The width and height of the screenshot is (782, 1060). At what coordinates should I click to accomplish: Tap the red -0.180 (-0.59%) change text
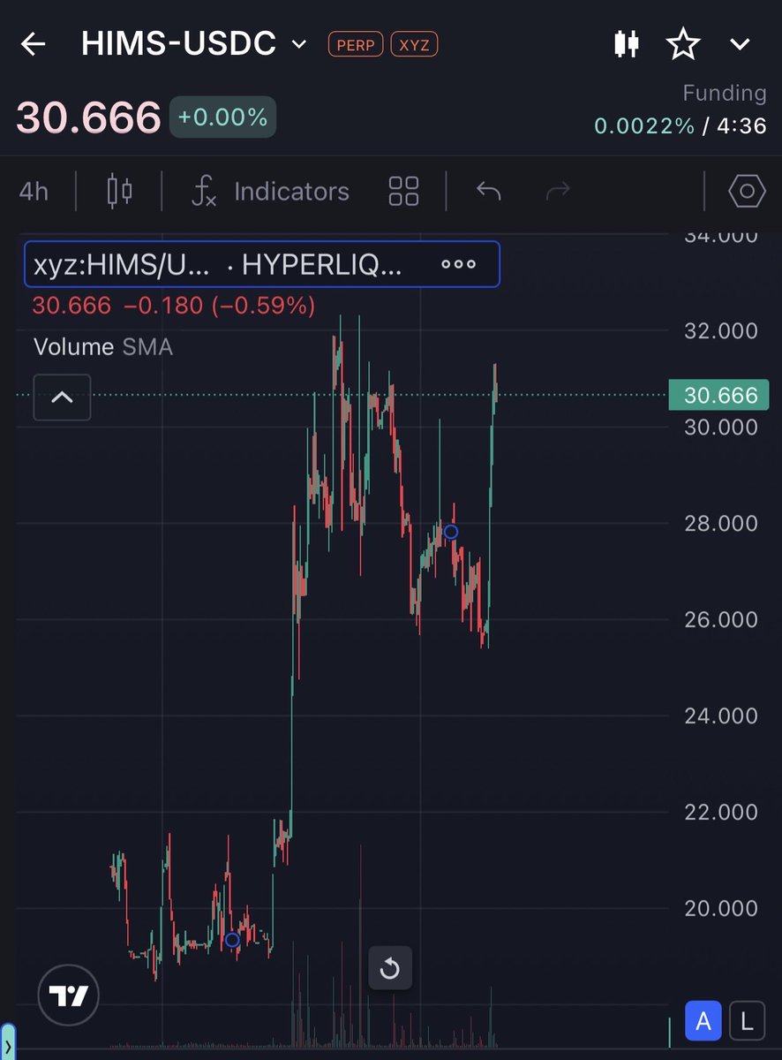point(218,307)
